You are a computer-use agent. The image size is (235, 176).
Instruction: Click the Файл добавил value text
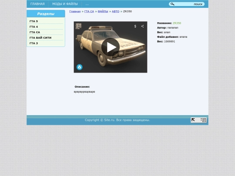[183, 37]
